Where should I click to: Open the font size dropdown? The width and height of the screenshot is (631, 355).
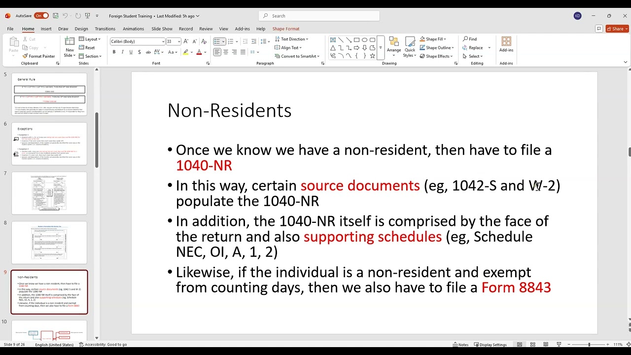(x=179, y=41)
